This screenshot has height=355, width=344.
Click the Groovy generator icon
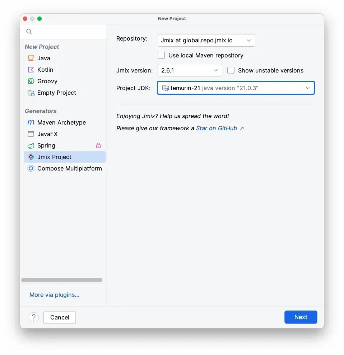pos(31,81)
